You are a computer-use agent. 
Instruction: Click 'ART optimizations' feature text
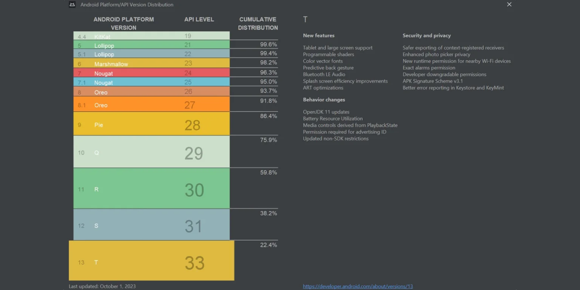(323, 88)
